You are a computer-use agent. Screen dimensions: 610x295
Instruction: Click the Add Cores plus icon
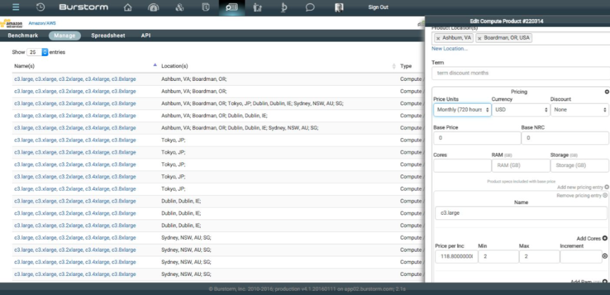click(605, 238)
